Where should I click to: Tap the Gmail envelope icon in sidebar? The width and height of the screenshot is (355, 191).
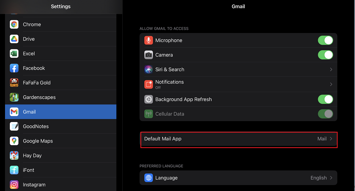(x=14, y=112)
